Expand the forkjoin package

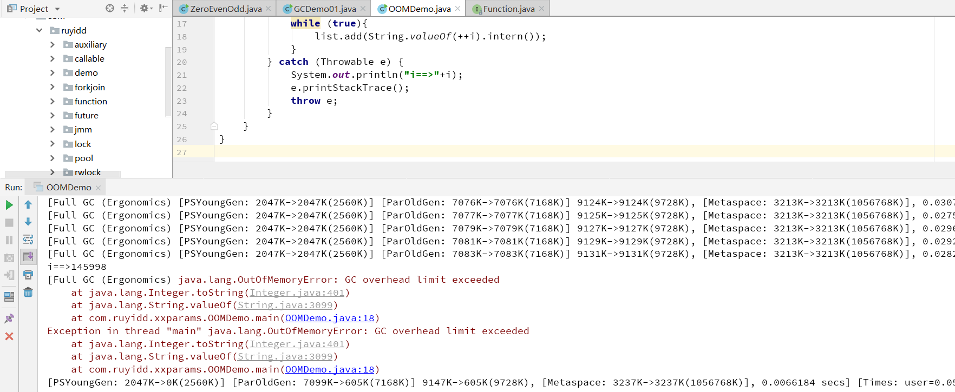pyautogui.click(x=52, y=87)
